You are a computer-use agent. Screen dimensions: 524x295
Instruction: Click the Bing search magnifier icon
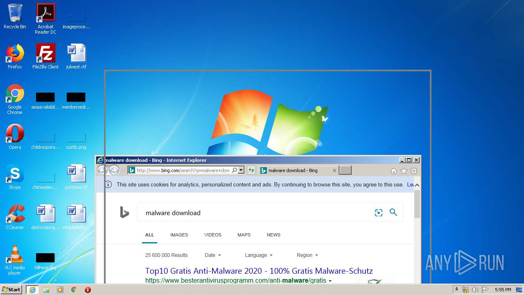point(393,212)
